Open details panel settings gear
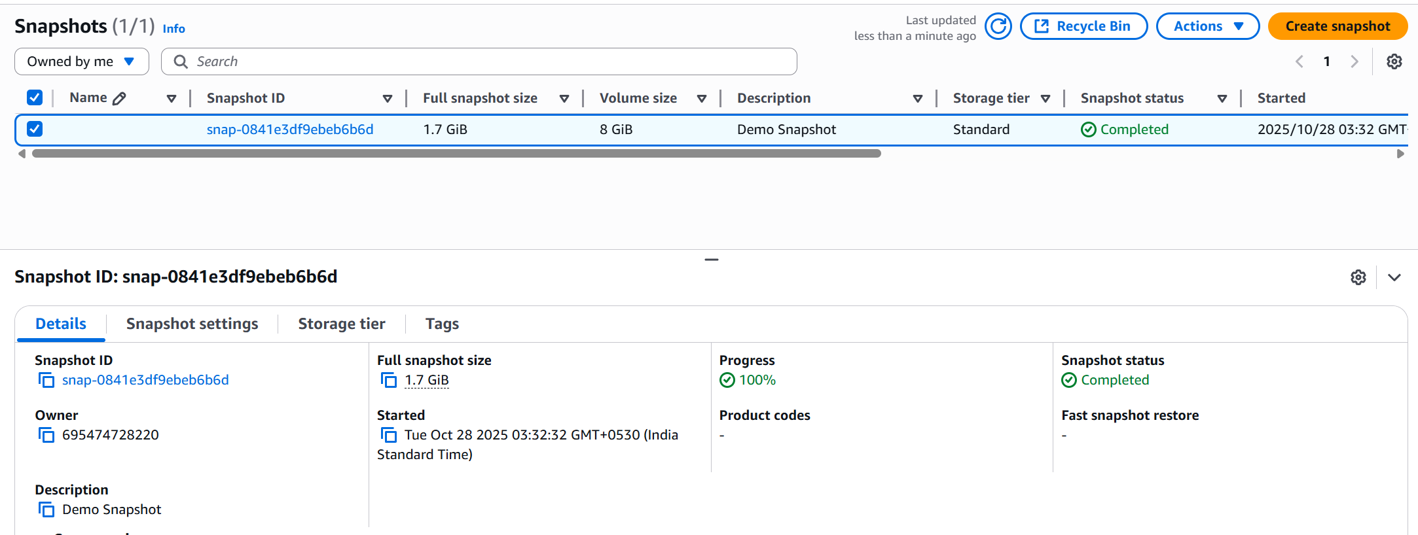The height and width of the screenshot is (535, 1418). (x=1358, y=277)
